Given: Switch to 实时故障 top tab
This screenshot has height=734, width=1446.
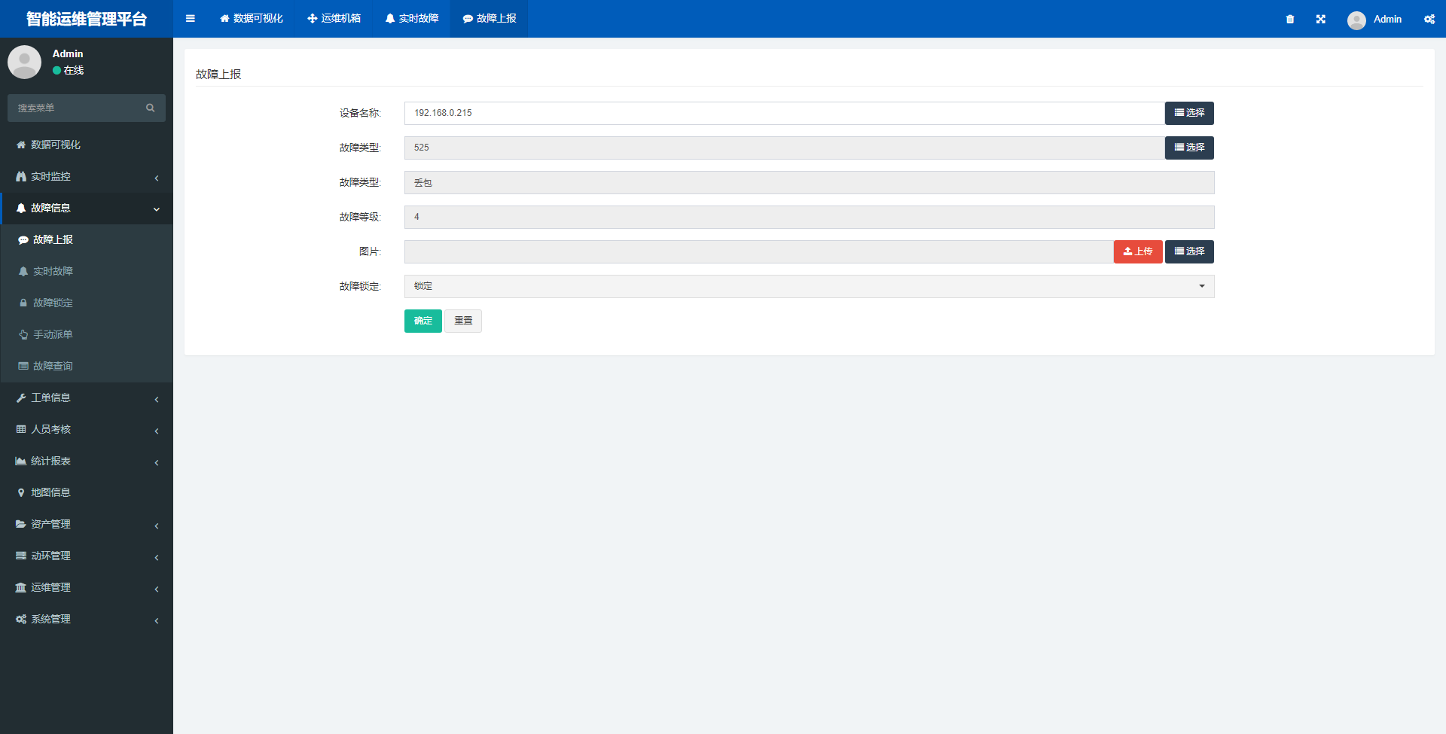Looking at the screenshot, I should pyautogui.click(x=412, y=19).
